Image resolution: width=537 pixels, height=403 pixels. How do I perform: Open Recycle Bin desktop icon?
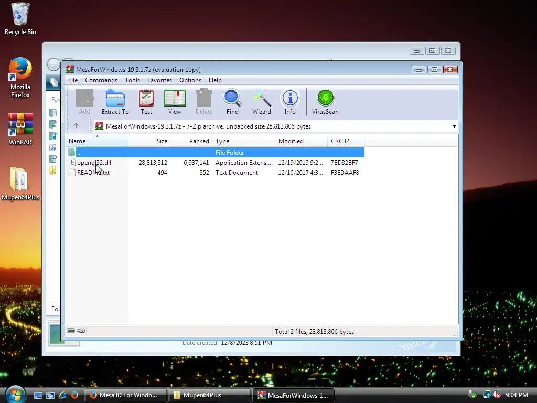tap(20, 19)
